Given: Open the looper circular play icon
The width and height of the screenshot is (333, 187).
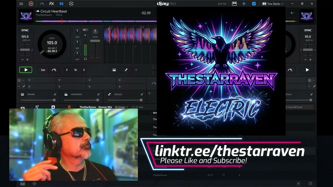Looking at the screenshot, I should 71,4.
